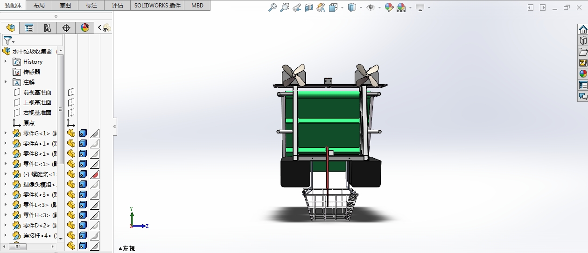This screenshot has height=253, width=588.
Task: Toggle visibility of 零件A<1> in display pane
Action: click(71, 143)
